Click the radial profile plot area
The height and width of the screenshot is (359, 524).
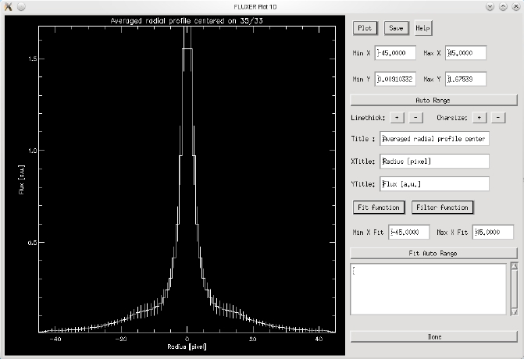(x=187, y=179)
